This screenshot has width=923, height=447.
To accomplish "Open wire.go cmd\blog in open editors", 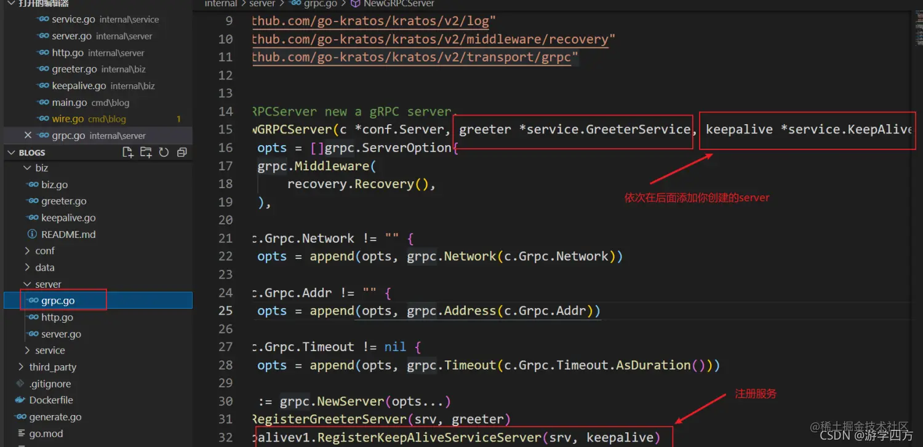I will pos(98,119).
